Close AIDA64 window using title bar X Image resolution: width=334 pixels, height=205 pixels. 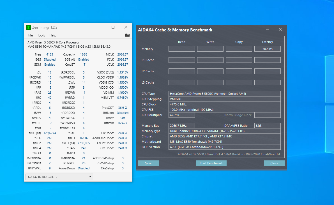(x=280, y=29)
